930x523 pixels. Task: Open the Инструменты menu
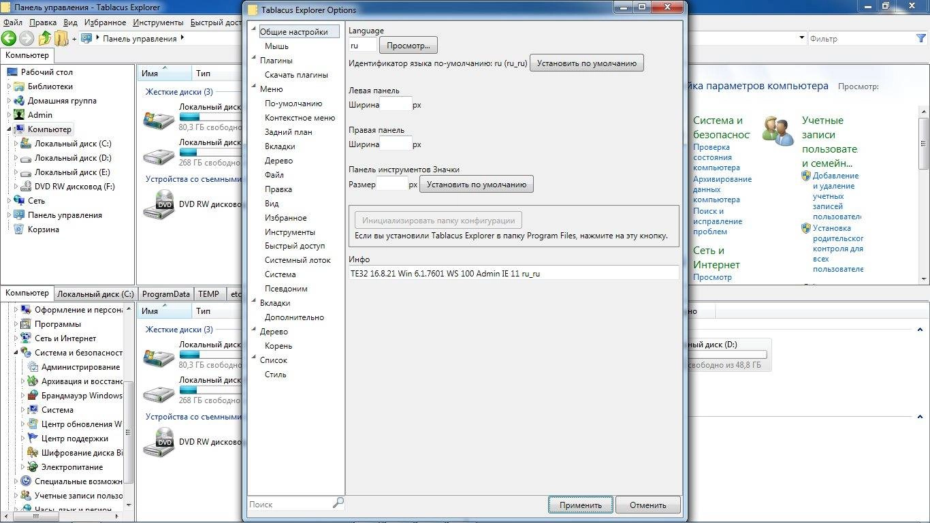pyautogui.click(x=158, y=22)
